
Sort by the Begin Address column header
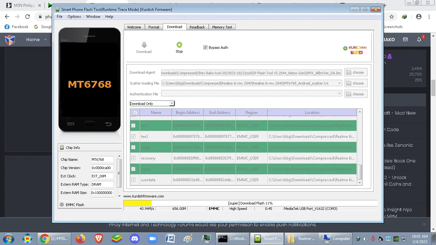pos(188,112)
